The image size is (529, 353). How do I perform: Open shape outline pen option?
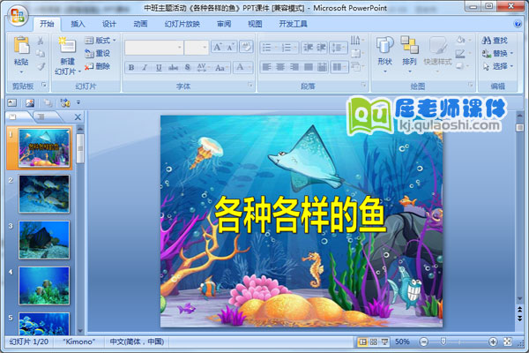(x=462, y=53)
